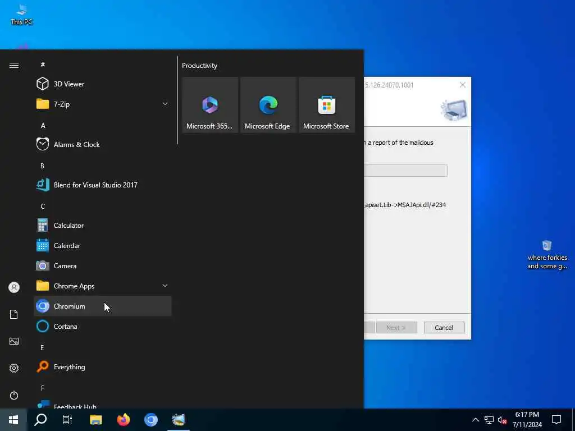Open taskbar Search magnifier
This screenshot has width=575, height=431.
pos(40,420)
